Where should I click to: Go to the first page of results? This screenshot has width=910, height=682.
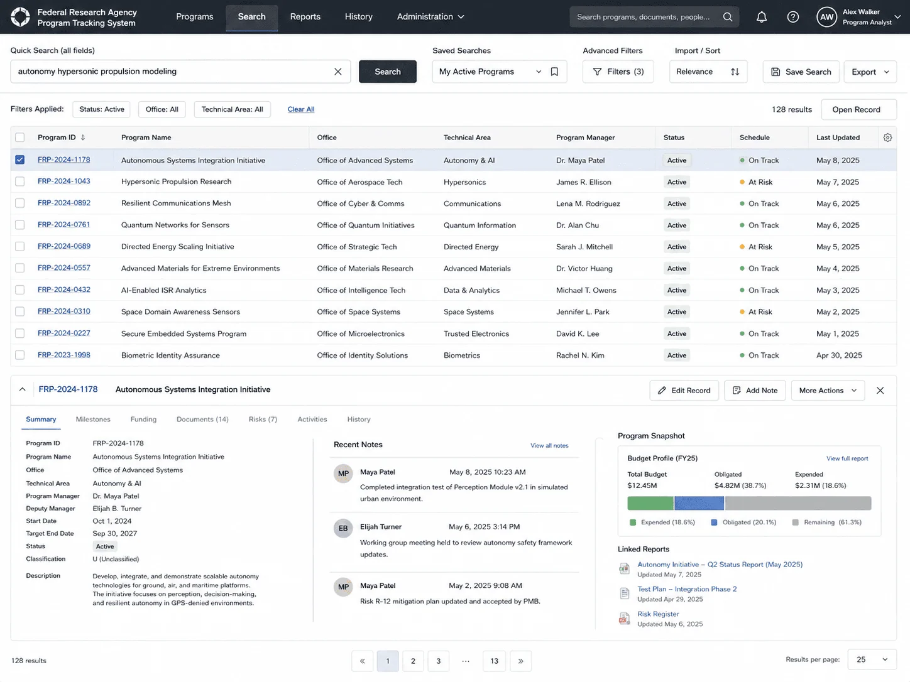click(x=362, y=661)
